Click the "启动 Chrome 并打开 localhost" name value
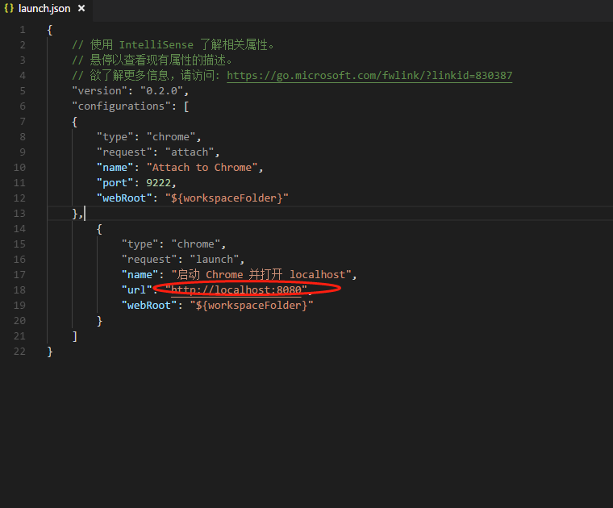This screenshot has height=508, width=613. pyautogui.click(x=261, y=275)
